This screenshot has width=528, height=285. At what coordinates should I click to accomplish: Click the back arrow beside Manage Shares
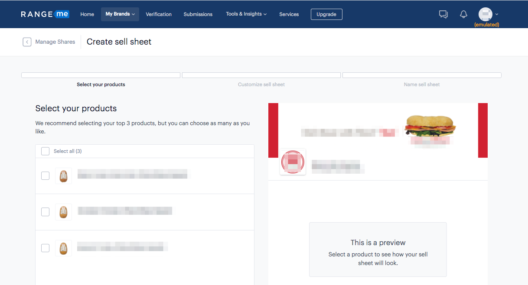click(x=27, y=42)
